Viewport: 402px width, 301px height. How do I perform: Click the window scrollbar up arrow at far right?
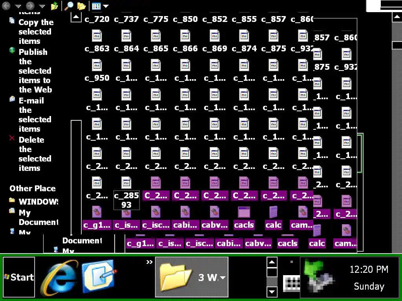point(397,17)
